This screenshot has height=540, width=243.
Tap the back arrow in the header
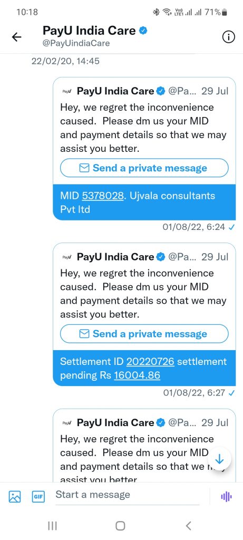[16, 37]
